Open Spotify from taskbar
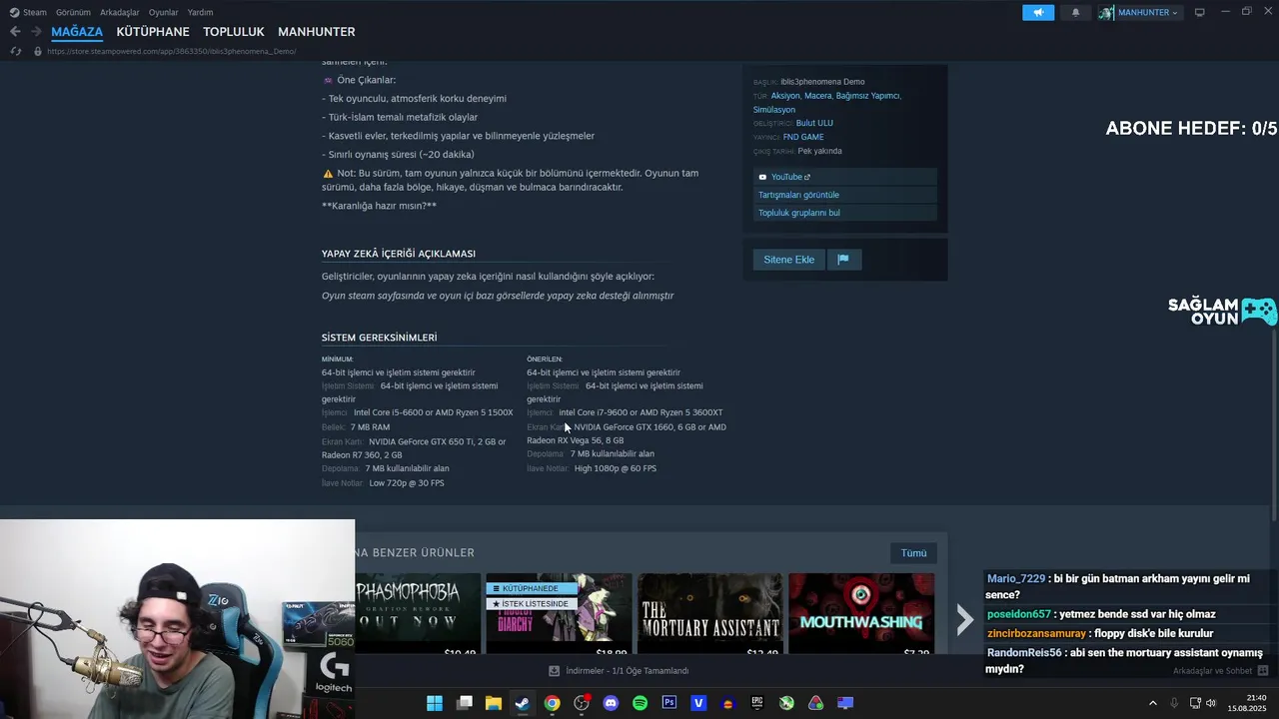The height and width of the screenshot is (719, 1279). pos(639,703)
